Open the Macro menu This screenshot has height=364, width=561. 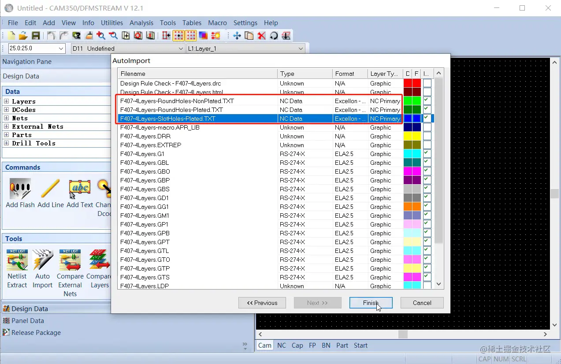click(x=217, y=23)
